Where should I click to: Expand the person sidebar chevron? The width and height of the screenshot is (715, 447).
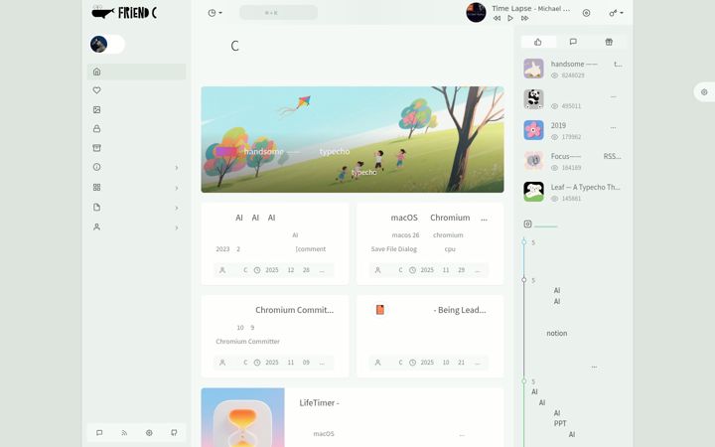point(177,227)
